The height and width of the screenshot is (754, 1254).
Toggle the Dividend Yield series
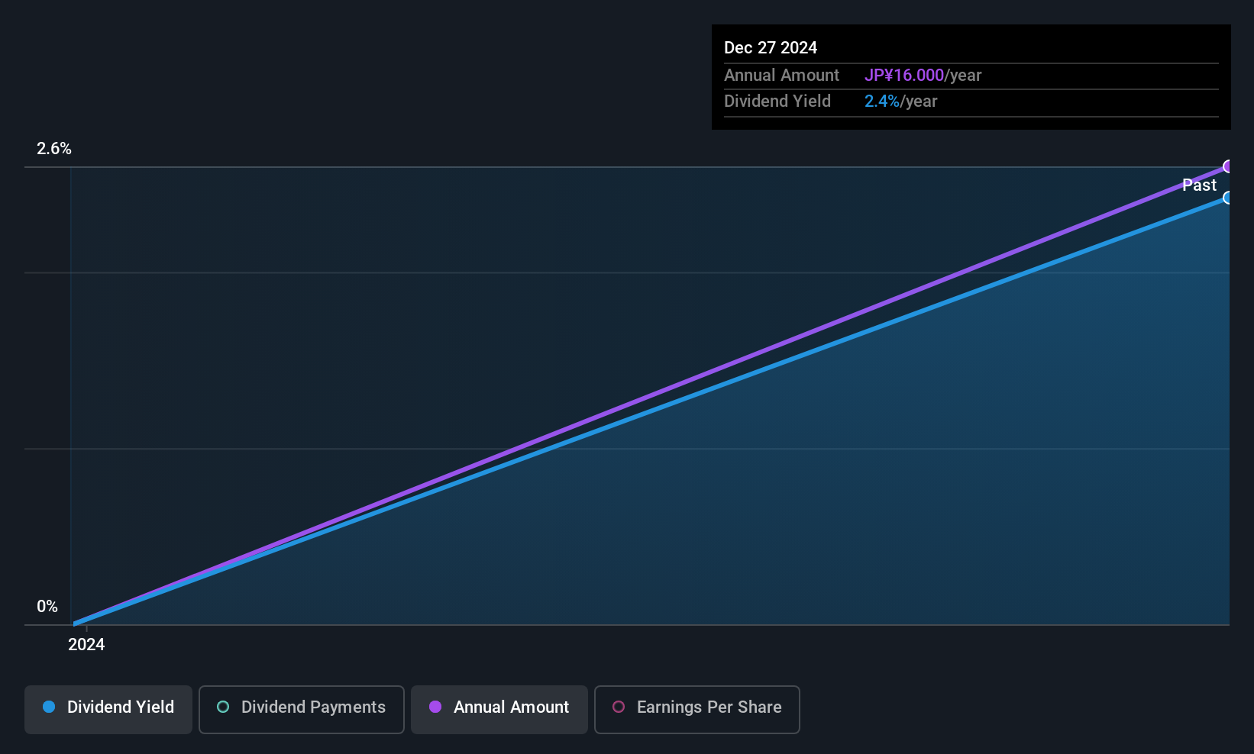pos(108,710)
